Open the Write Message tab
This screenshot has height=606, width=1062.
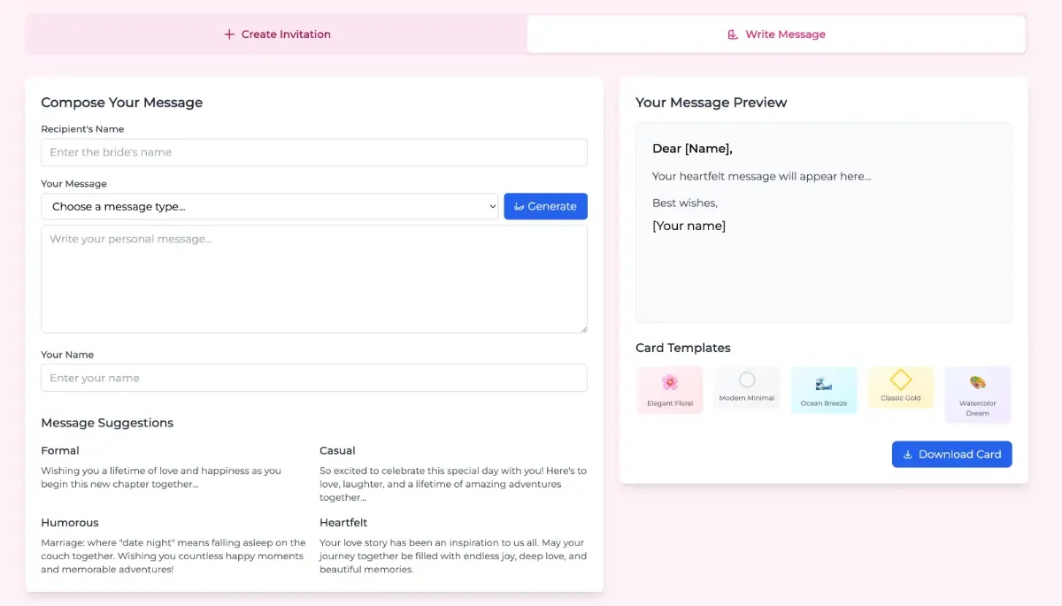[x=776, y=35]
